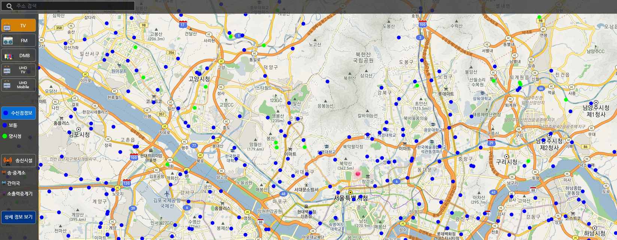Click the route 29 highway shield
The image size is (617, 240).
coord(491,142)
